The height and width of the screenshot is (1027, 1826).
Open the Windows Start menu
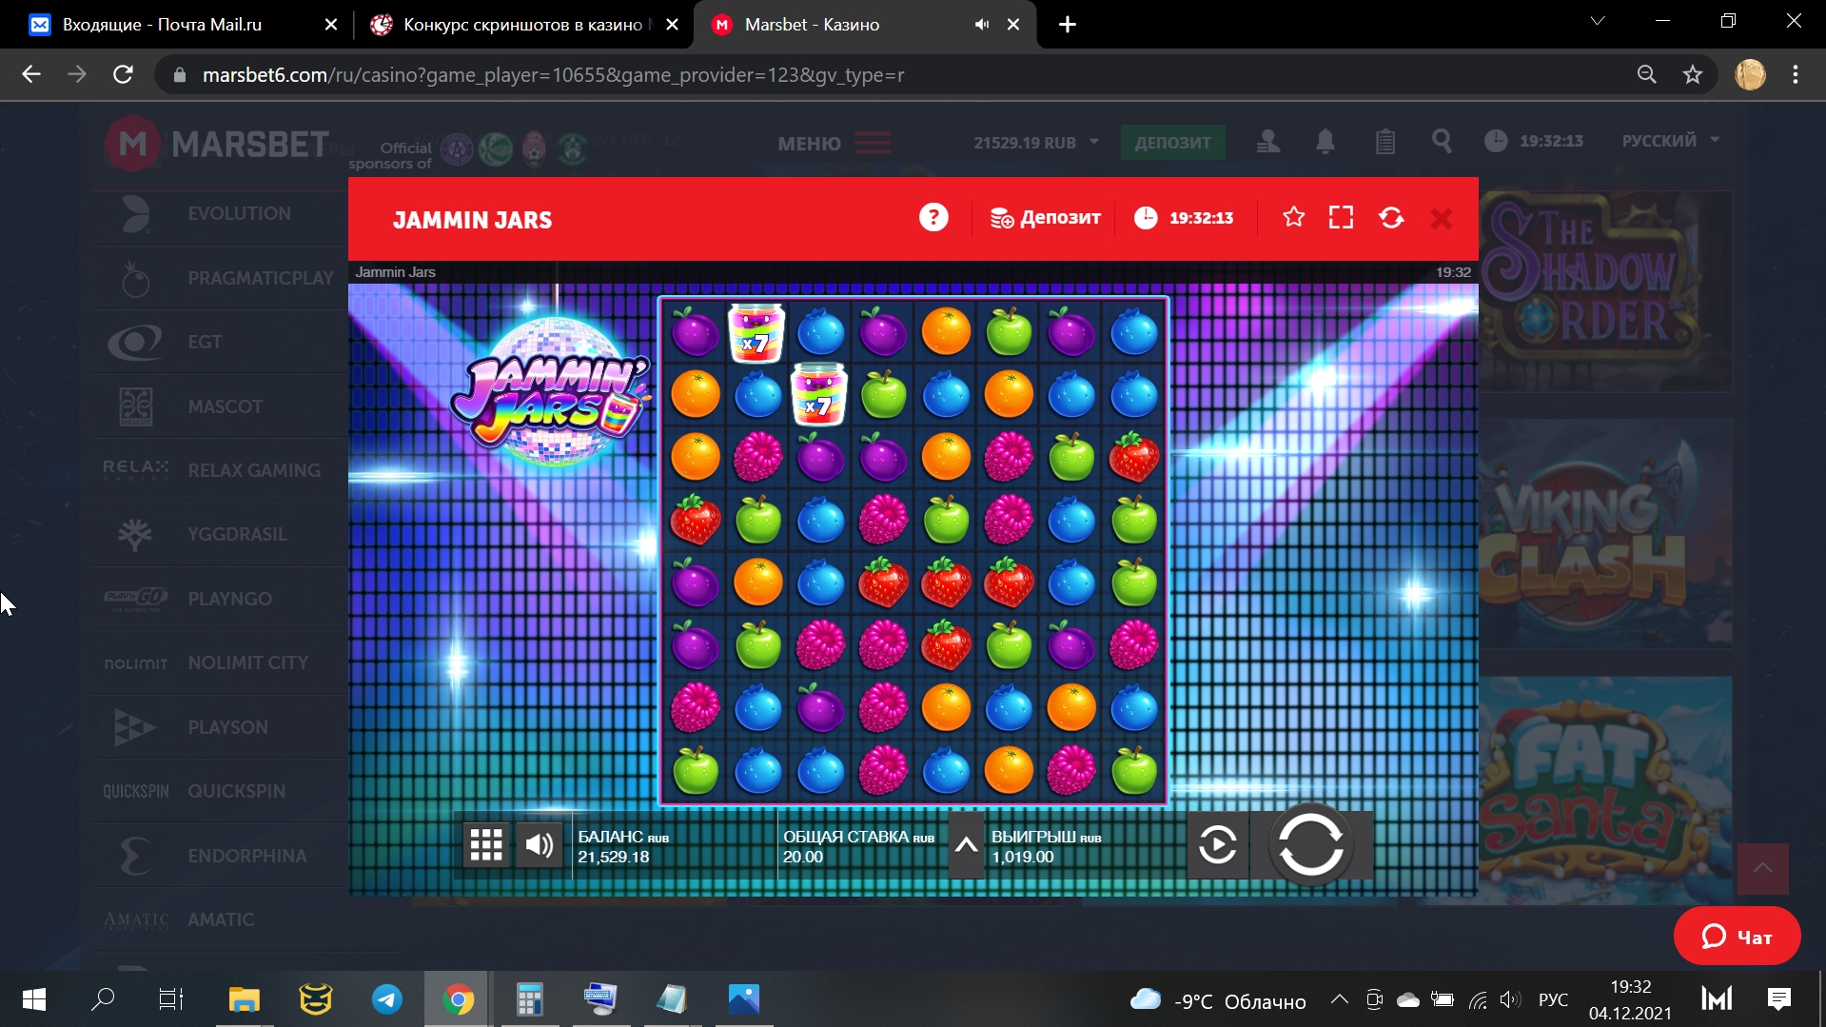pyautogui.click(x=34, y=999)
